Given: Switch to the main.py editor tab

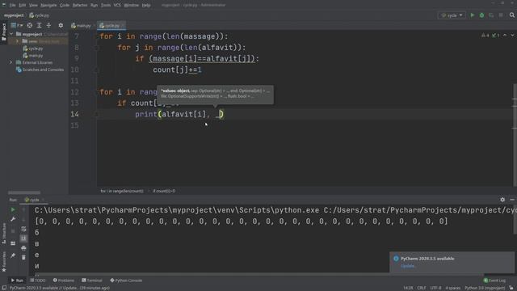Looking at the screenshot, I should point(81,25).
